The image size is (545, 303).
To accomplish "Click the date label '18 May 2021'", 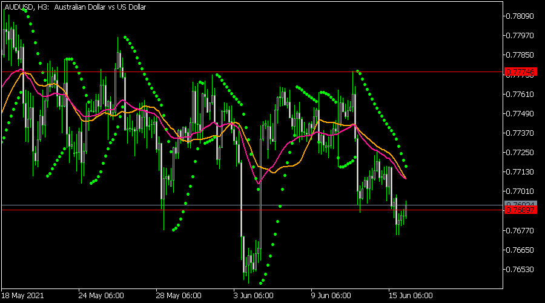I will point(22,296).
